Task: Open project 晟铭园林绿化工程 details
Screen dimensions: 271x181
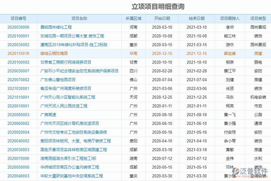Action: point(56,27)
